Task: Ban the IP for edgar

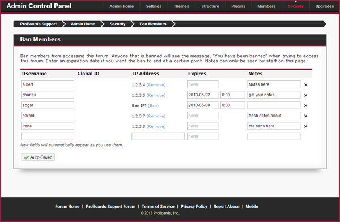Action: click(153, 105)
